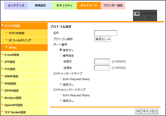The height and width of the screenshot is (116, 166).
Task: Expand SNMP設定 in the sidebar
Action: click(x=24, y=76)
